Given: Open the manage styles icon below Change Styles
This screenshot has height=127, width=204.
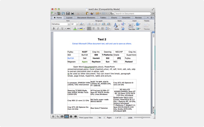Looking at the screenshot, I should (123, 28).
